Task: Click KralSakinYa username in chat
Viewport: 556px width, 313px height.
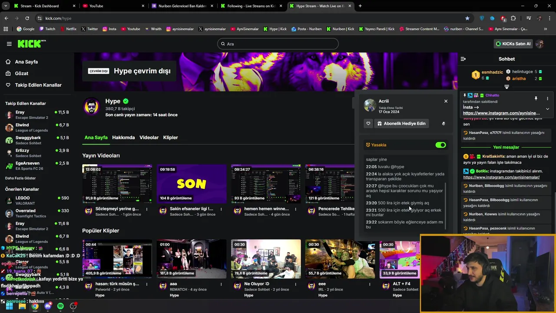Action: [493, 156]
